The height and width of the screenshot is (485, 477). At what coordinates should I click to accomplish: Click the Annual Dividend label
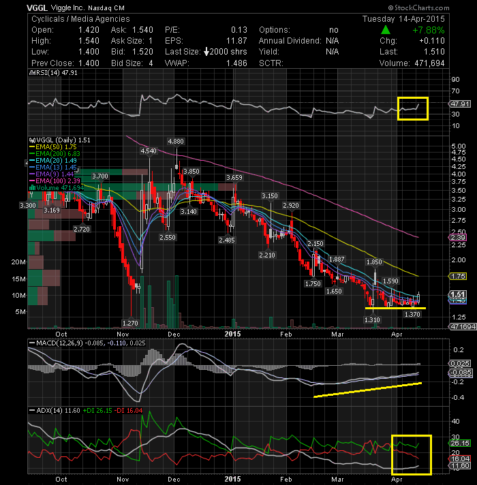[x=290, y=41]
